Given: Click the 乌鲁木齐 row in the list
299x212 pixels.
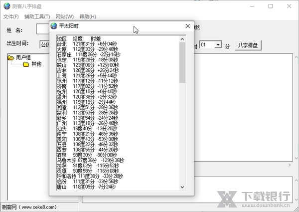Looking at the screenshot, I should point(90,160).
